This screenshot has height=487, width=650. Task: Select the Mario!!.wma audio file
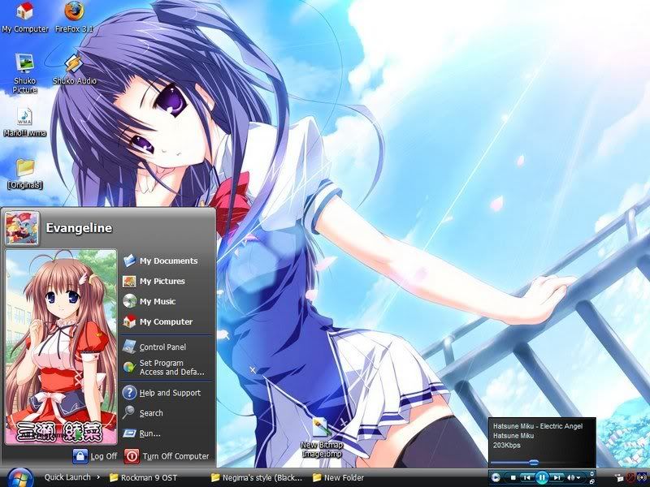tap(25, 123)
